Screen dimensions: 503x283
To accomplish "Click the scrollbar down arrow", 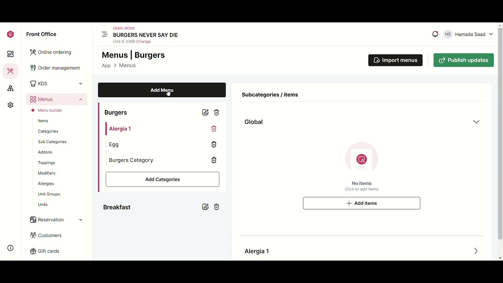I will (x=500, y=258).
